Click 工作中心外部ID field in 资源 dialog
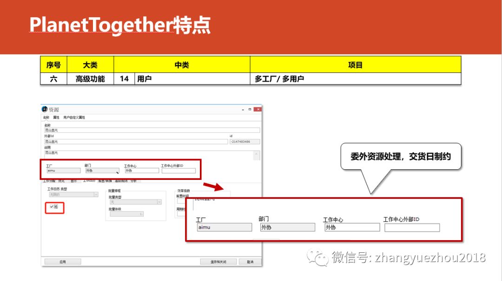The height and width of the screenshot is (281, 502). [x=178, y=171]
